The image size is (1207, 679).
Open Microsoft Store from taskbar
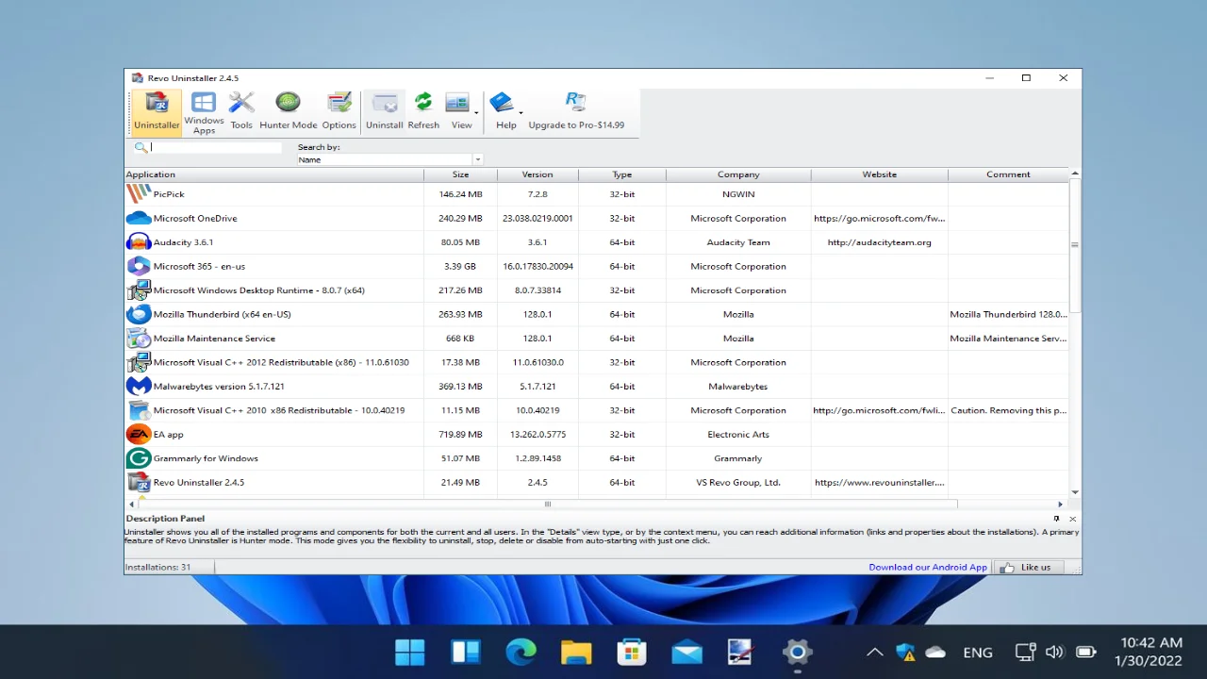pos(631,652)
